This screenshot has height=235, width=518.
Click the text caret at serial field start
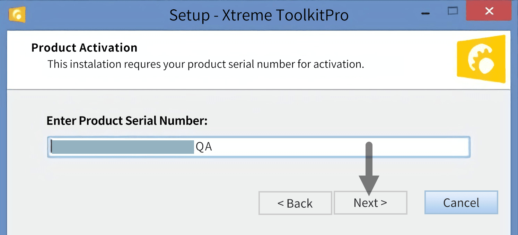[x=51, y=146]
